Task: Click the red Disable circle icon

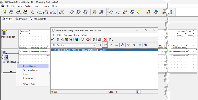Action: [x=88, y=39]
